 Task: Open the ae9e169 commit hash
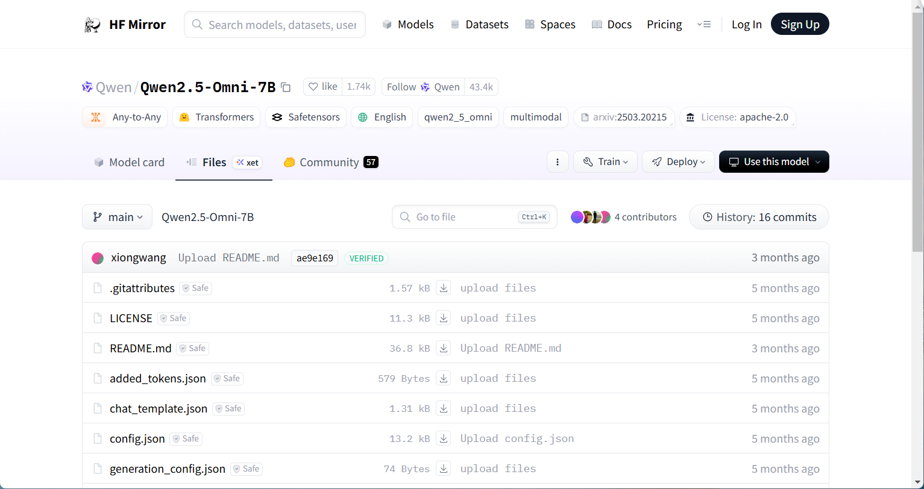(x=315, y=258)
